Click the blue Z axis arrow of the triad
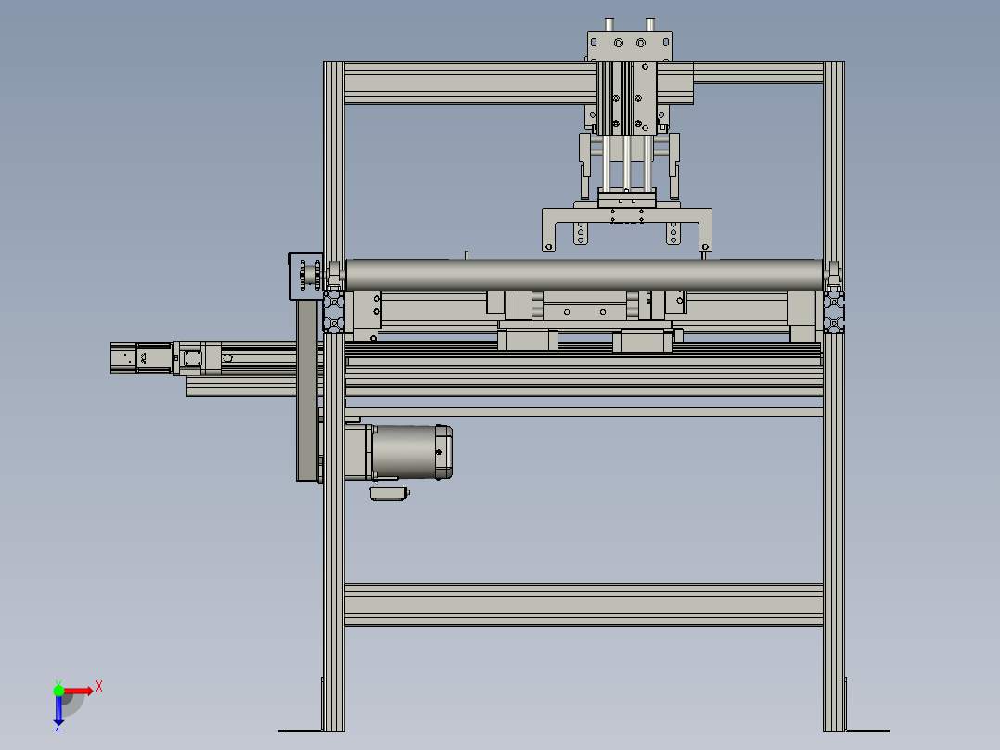Viewport: 1000px width, 750px height. pyautogui.click(x=58, y=710)
